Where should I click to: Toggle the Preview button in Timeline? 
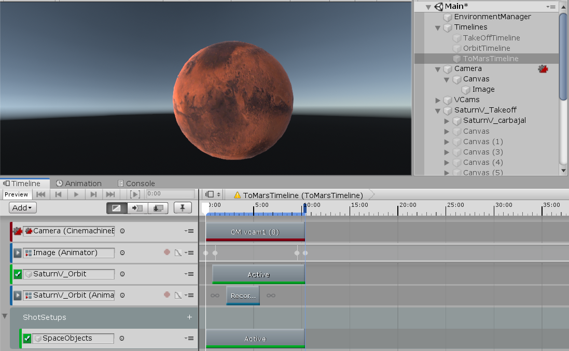click(x=17, y=194)
